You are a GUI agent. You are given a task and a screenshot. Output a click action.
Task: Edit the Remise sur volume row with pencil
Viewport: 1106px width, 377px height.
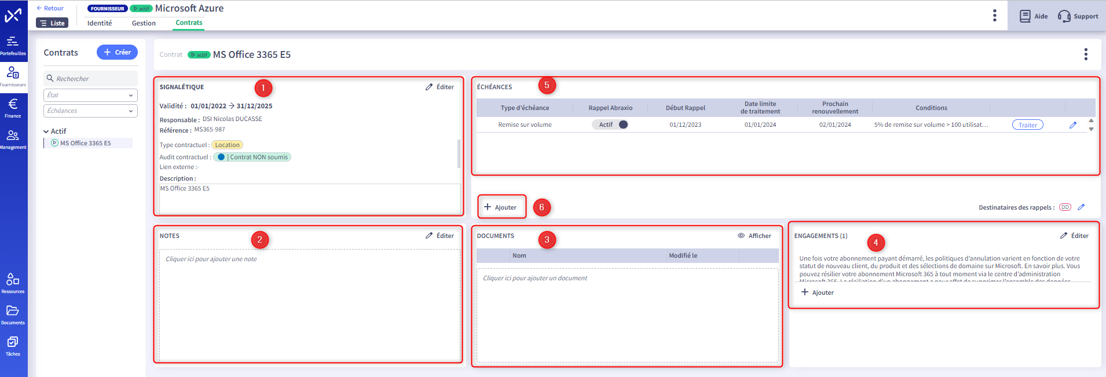[x=1073, y=125]
